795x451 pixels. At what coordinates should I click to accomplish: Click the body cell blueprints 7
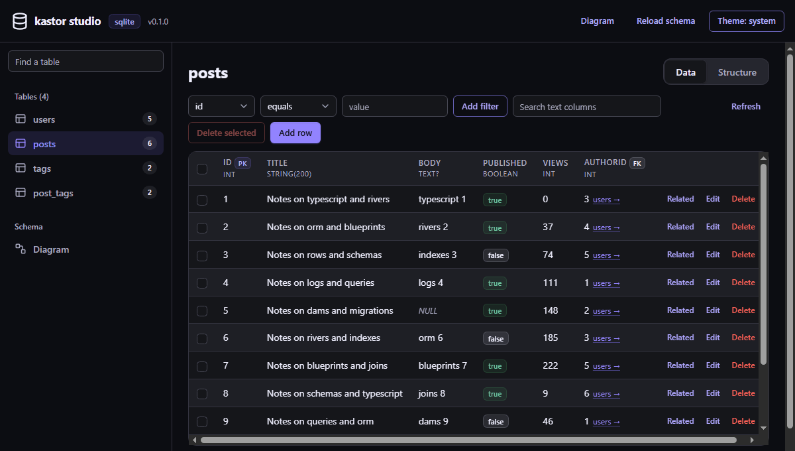pyautogui.click(x=443, y=365)
